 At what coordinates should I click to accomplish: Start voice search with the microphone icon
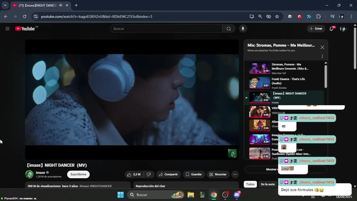[x=243, y=28]
